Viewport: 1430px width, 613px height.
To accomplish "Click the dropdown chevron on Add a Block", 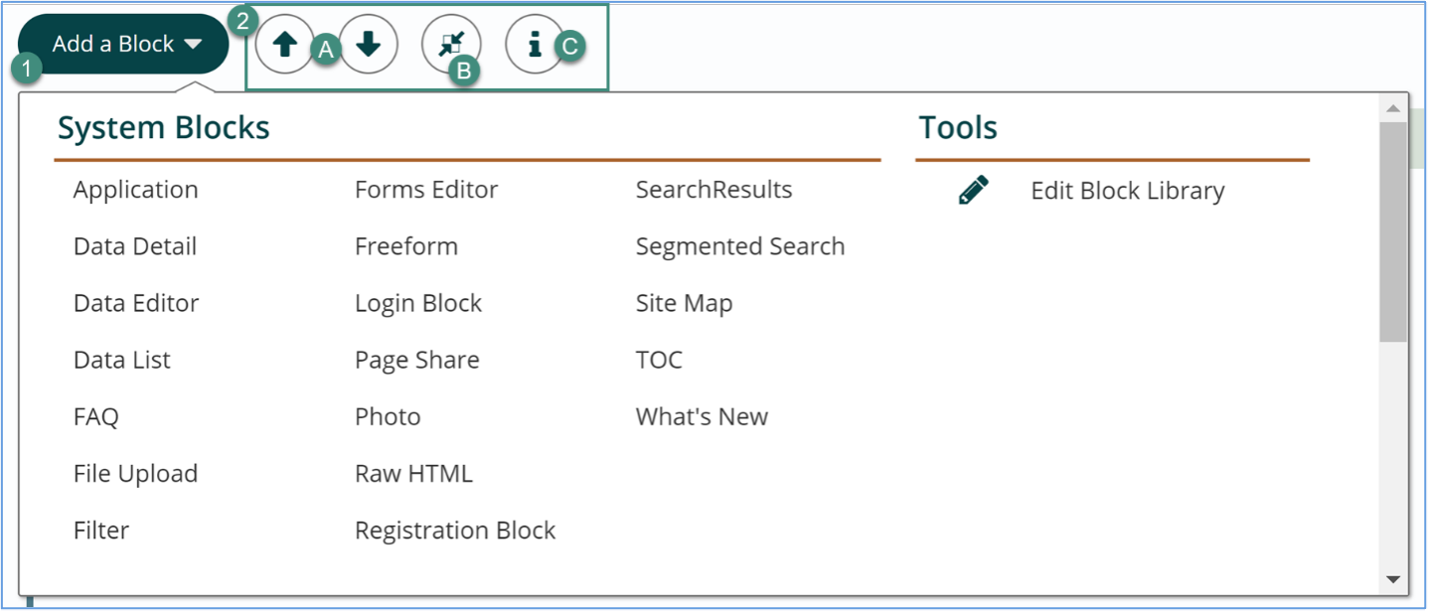I will point(193,44).
